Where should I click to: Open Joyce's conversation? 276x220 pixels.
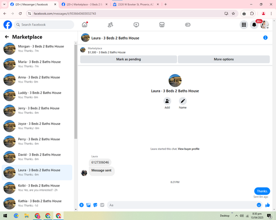tap(37, 126)
